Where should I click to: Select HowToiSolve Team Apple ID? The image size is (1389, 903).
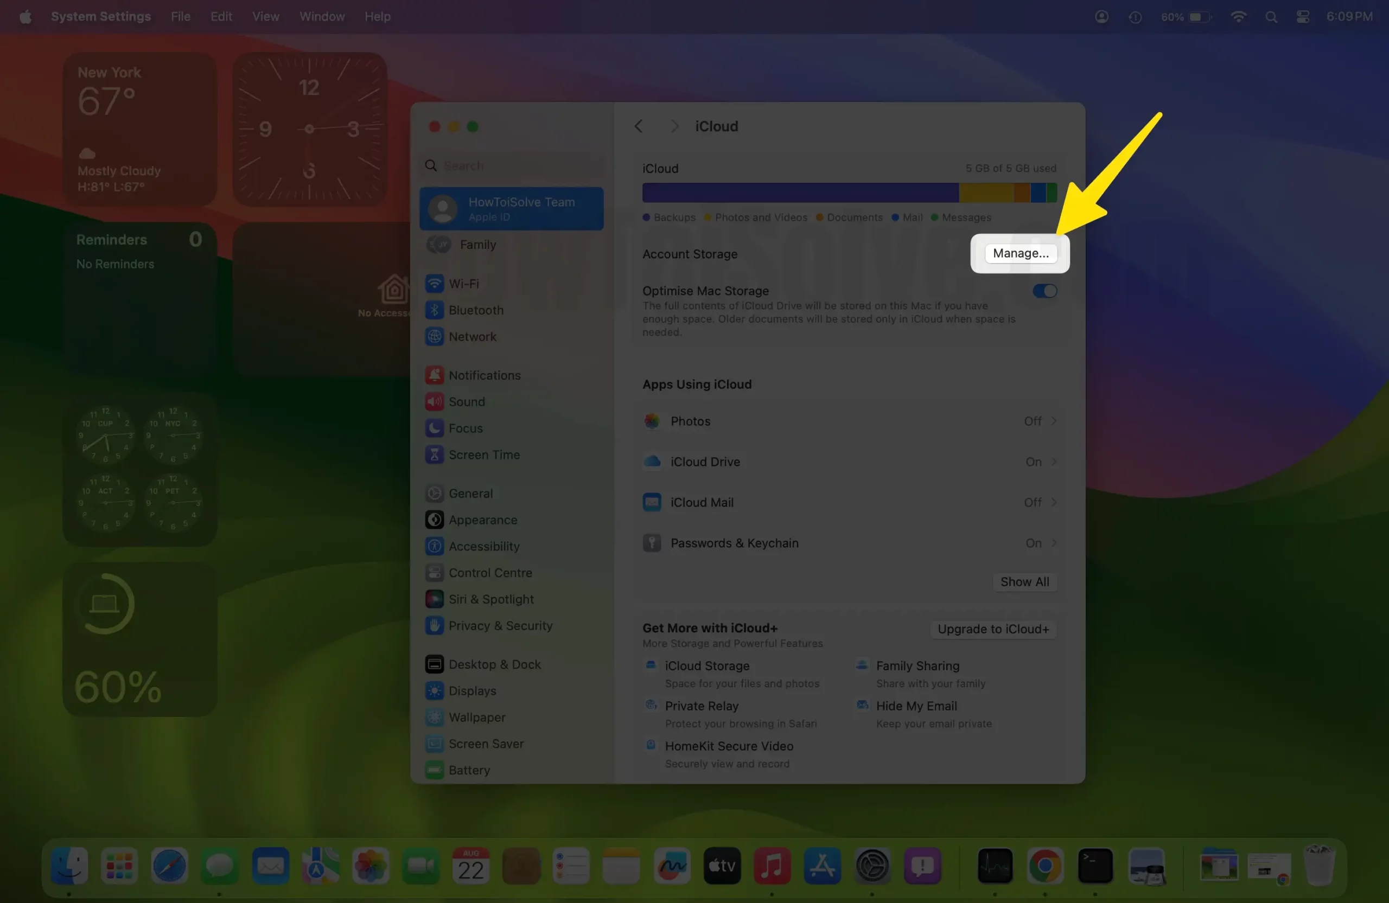pyautogui.click(x=512, y=209)
